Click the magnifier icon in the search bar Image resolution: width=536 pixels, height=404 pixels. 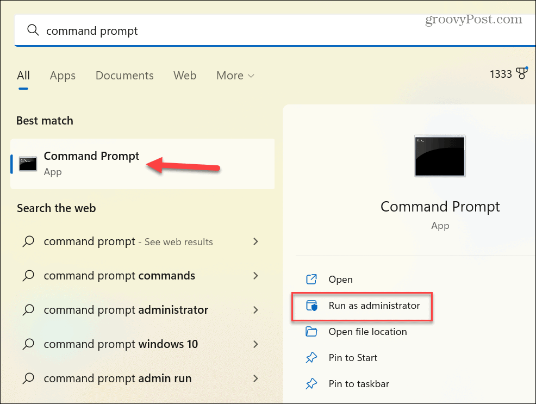(x=33, y=30)
